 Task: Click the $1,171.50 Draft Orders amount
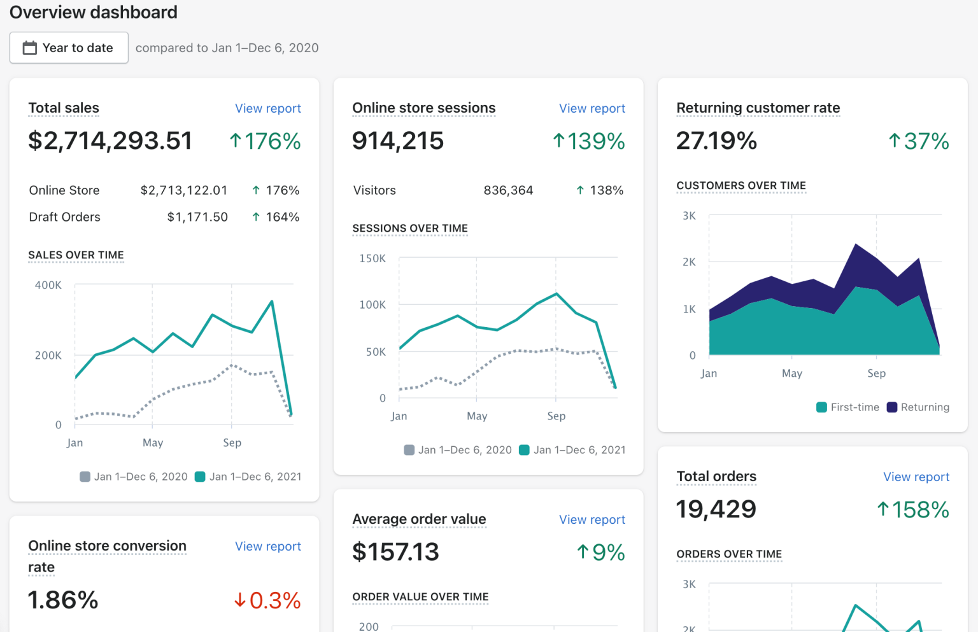[x=197, y=217]
